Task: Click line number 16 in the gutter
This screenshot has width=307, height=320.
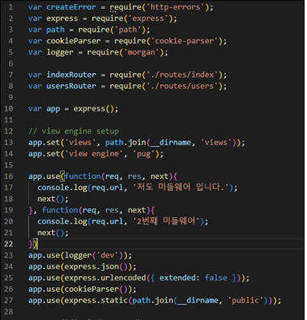Action: click(9, 176)
